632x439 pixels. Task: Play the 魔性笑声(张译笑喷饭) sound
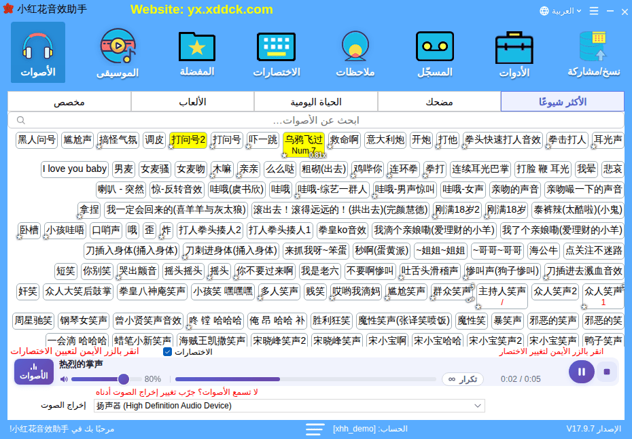(x=404, y=321)
